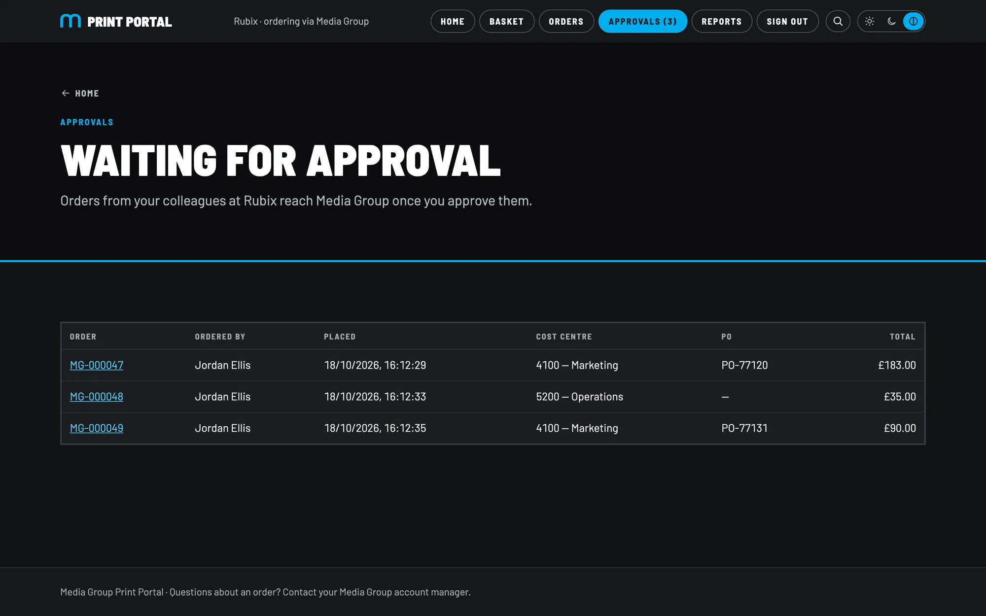
Task: Open the Orders page
Action: (x=566, y=21)
